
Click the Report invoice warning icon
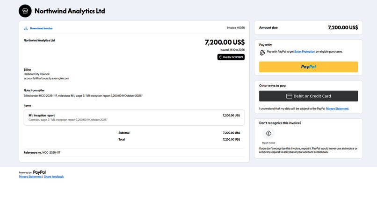point(268,133)
